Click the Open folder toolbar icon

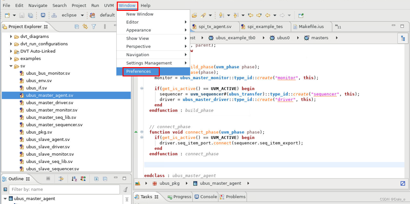pyautogui.click(x=194, y=15)
